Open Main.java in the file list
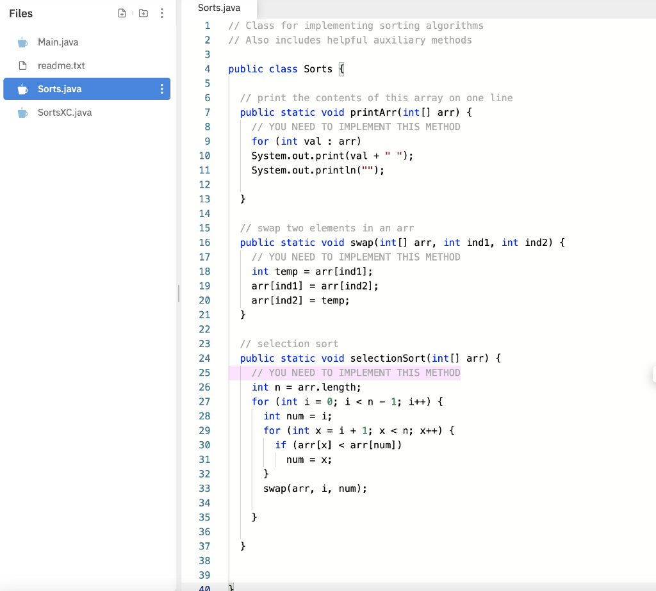This screenshot has height=591, width=656. click(58, 42)
